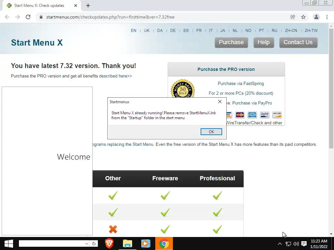Click the Help button
This screenshot has width=334, height=250.
pos(264,43)
